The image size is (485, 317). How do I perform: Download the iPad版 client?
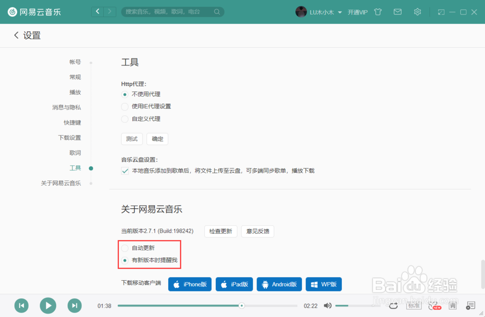coord(234,284)
